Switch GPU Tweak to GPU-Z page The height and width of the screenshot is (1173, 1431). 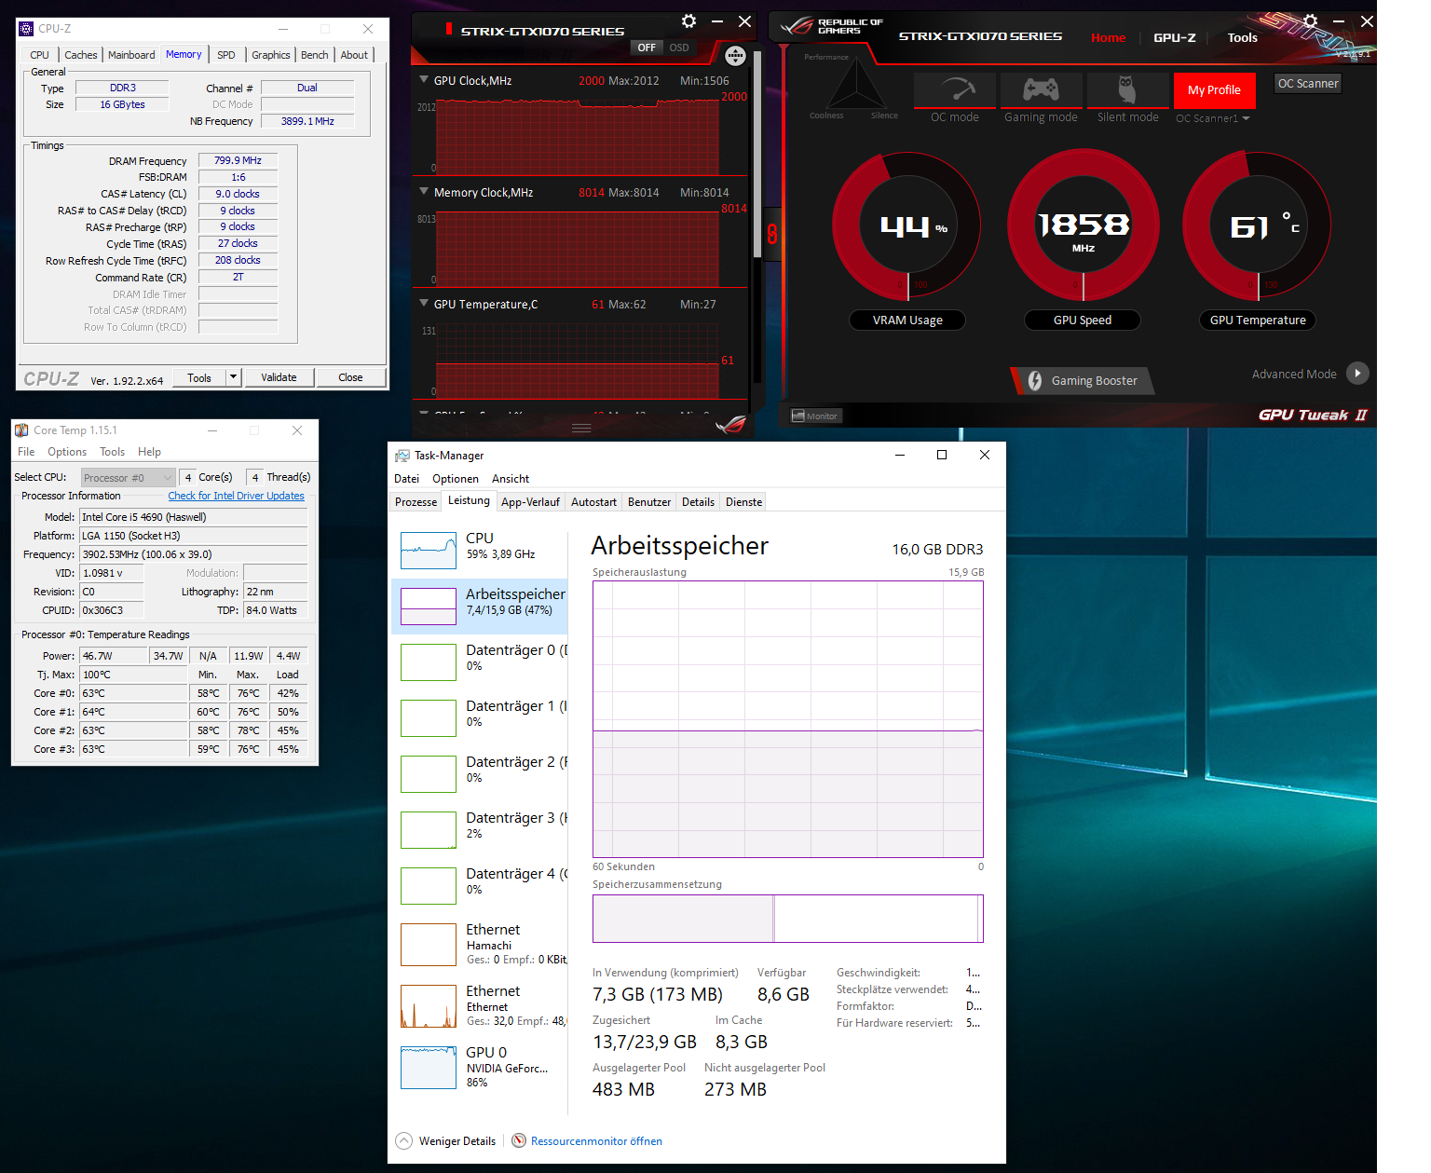[x=1174, y=37]
